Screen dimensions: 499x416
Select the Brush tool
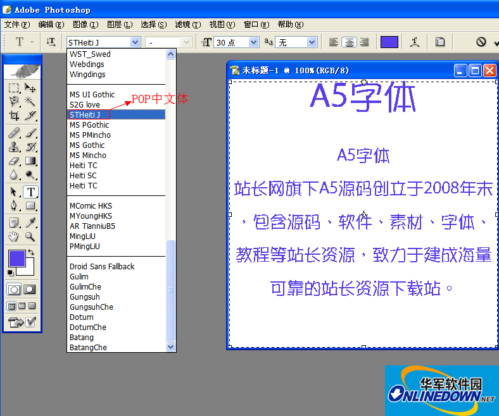point(30,133)
